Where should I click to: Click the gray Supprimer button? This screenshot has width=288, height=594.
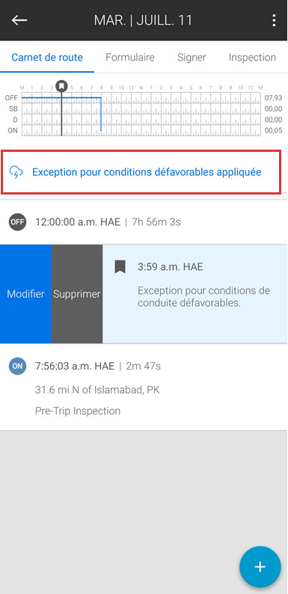[x=77, y=294]
